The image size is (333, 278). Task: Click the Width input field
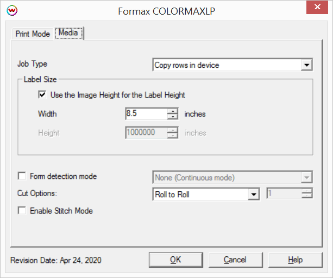(146, 114)
